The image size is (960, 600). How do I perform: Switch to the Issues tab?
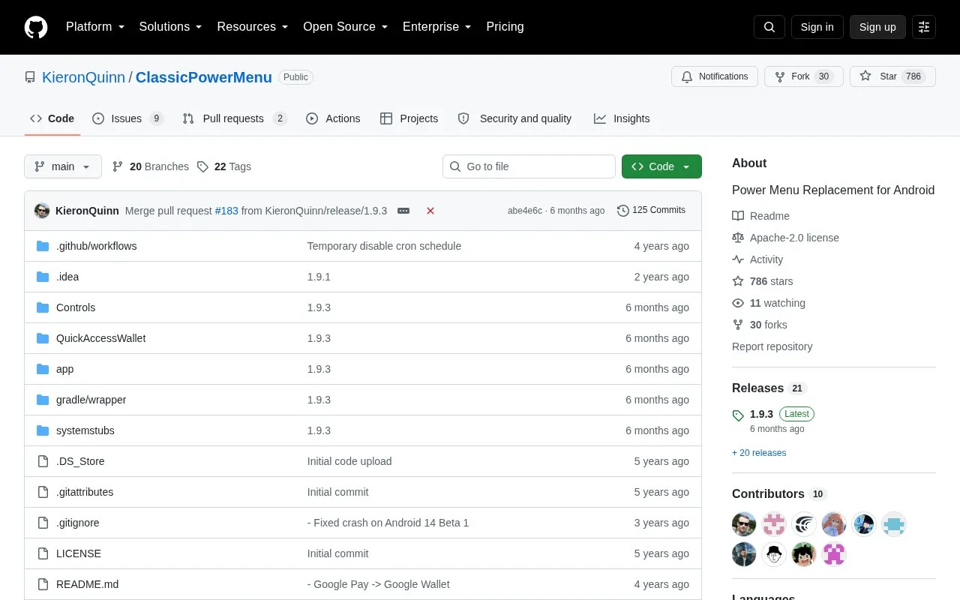pyautogui.click(x=127, y=118)
